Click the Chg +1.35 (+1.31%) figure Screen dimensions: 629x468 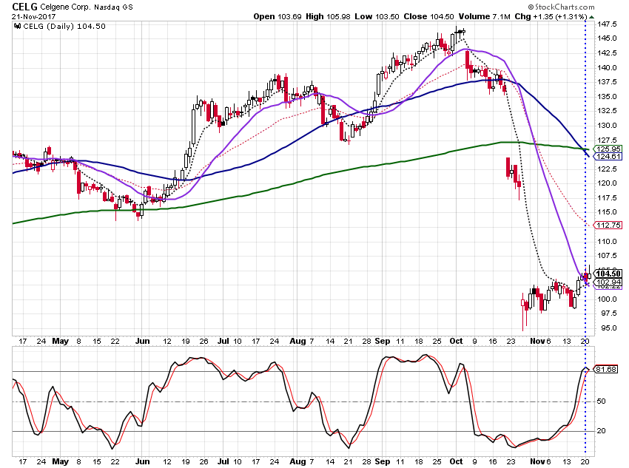point(551,16)
